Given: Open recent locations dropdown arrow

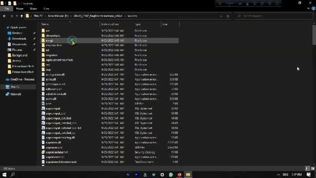Looking at the screenshot, I should coord(17,16).
